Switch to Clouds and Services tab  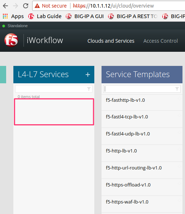(111, 41)
